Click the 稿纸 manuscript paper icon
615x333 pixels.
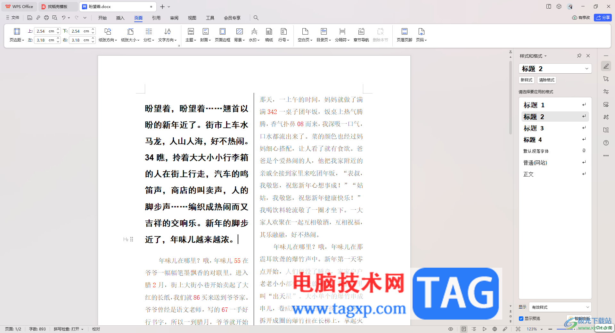coord(269,35)
